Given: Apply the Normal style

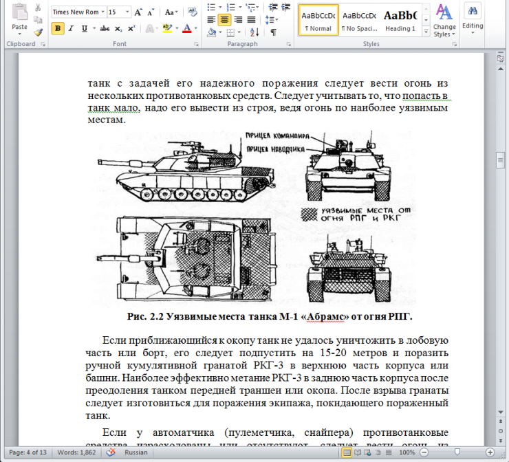Looking at the screenshot, I should coord(318,20).
